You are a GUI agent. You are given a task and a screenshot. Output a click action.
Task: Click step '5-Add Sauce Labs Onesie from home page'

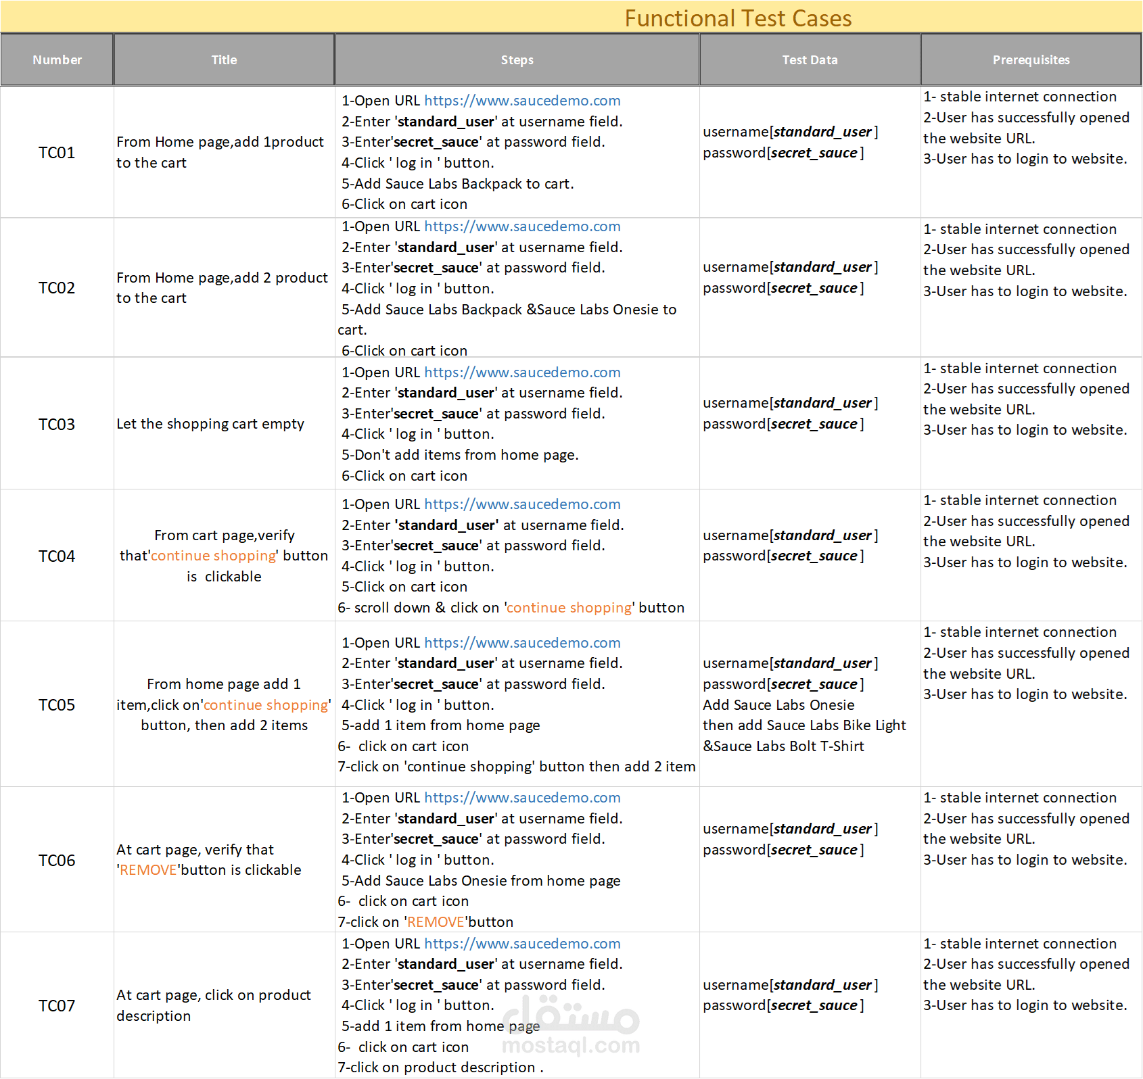(481, 881)
